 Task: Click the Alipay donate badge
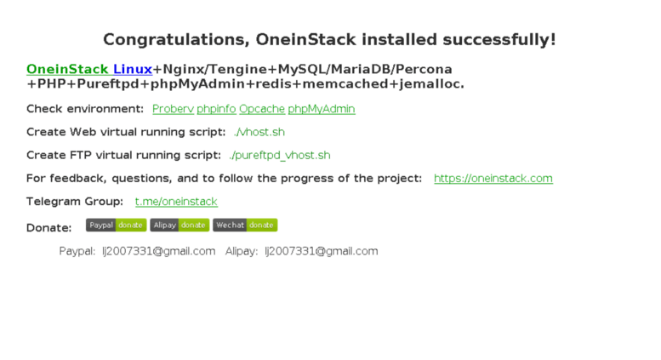pos(179,225)
